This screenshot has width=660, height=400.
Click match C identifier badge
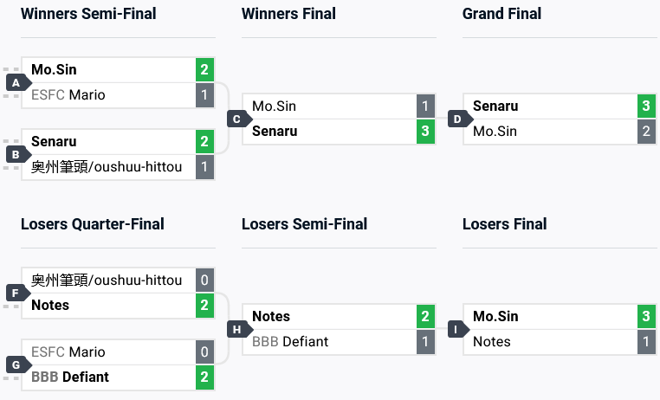pyautogui.click(x=237, y=119)
